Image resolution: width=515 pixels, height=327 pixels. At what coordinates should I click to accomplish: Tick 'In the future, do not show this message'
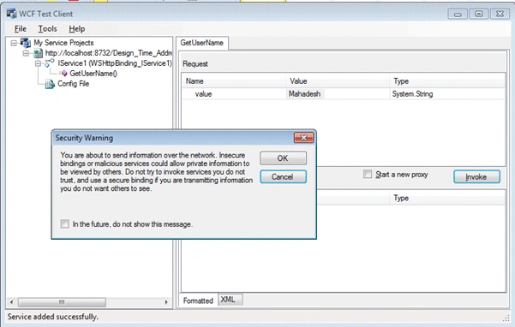65,224
